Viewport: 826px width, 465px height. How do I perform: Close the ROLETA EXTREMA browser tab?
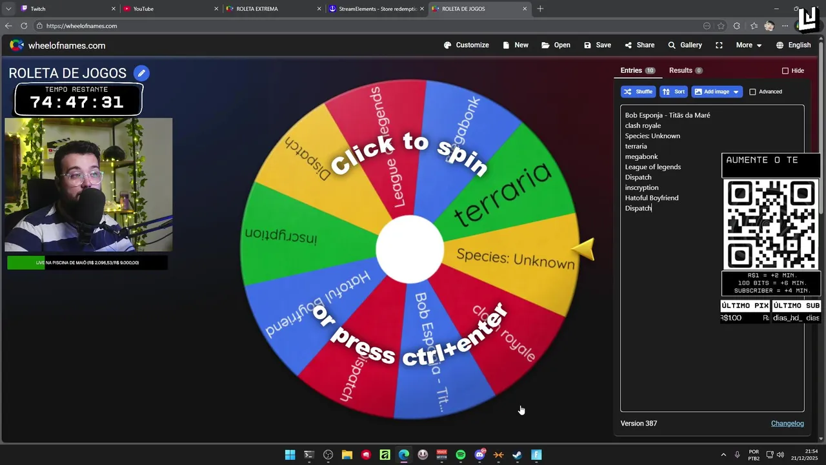319,9
